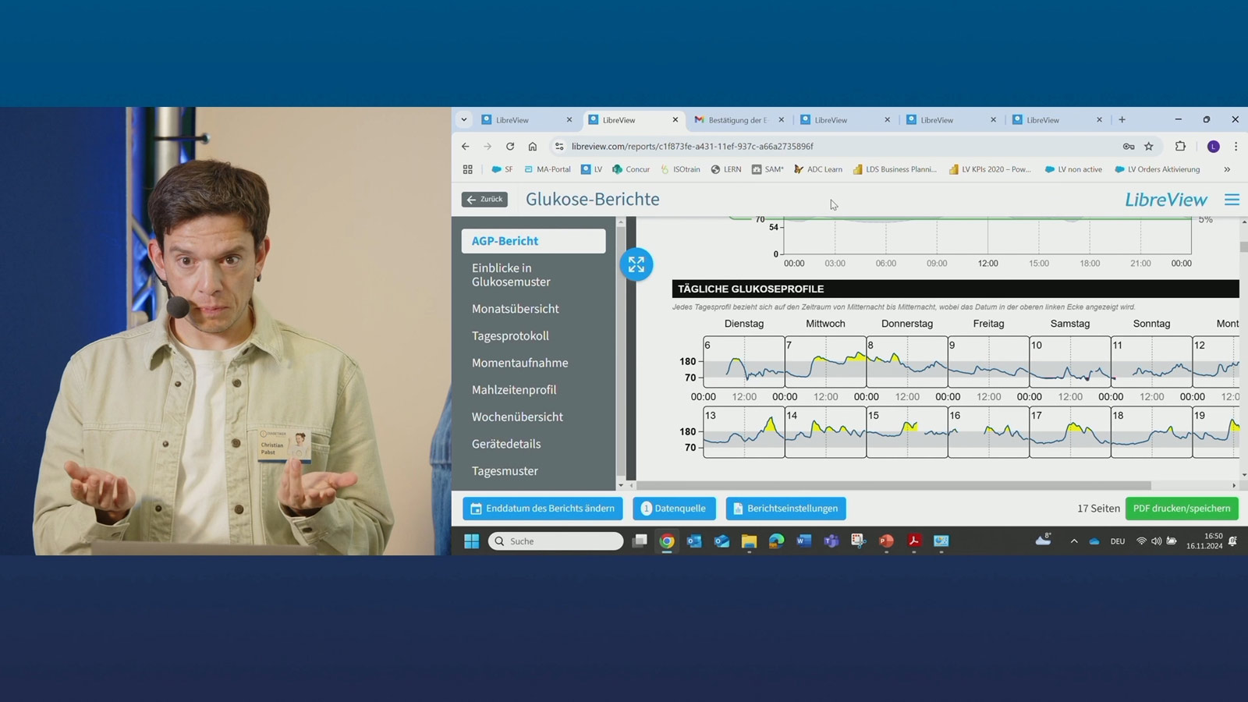Open the Chrome apps grid icon

point(468,169)
